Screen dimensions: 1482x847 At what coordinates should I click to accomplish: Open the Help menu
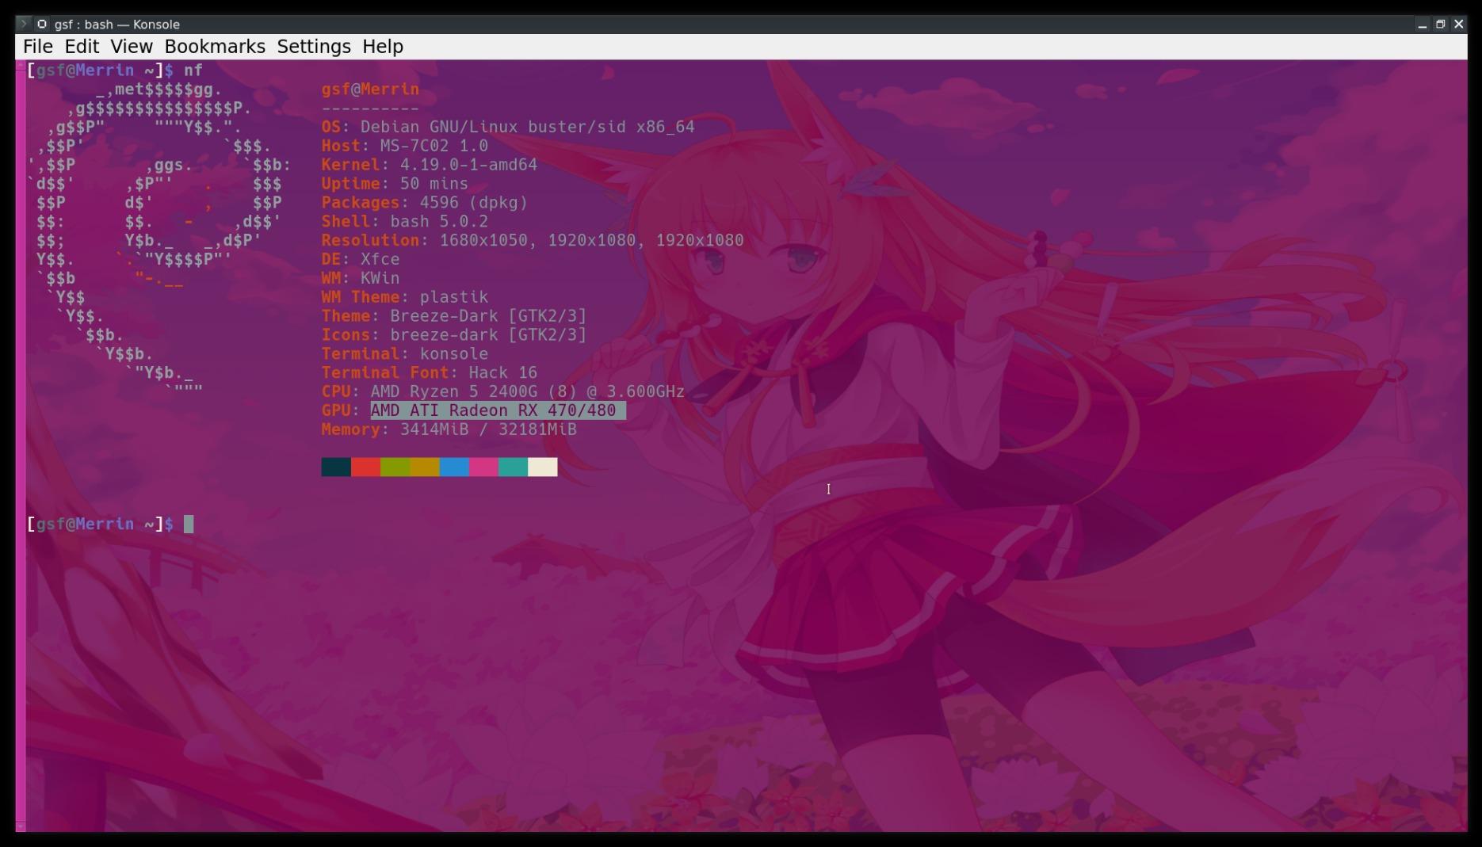coord(383,47)
